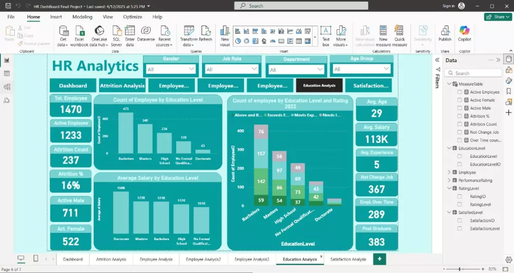
Task: Import from Excel workbook icon
Action: (80, 31)
